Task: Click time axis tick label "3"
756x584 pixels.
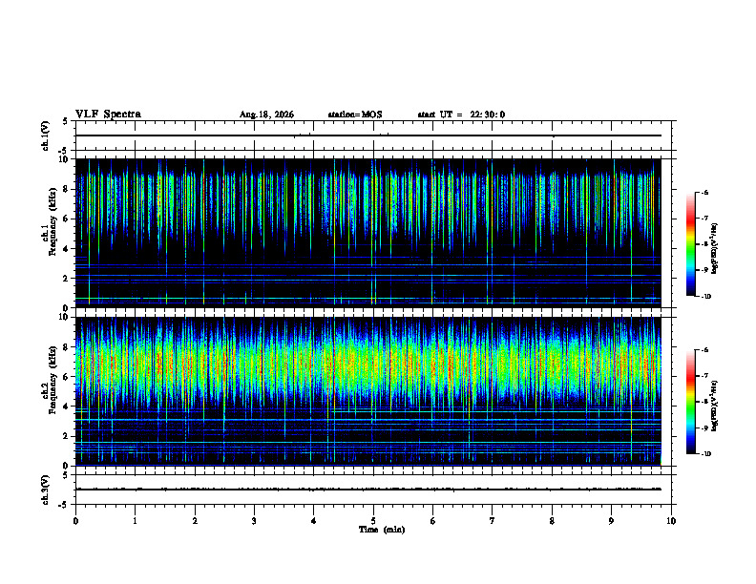Action: (254, 521)
